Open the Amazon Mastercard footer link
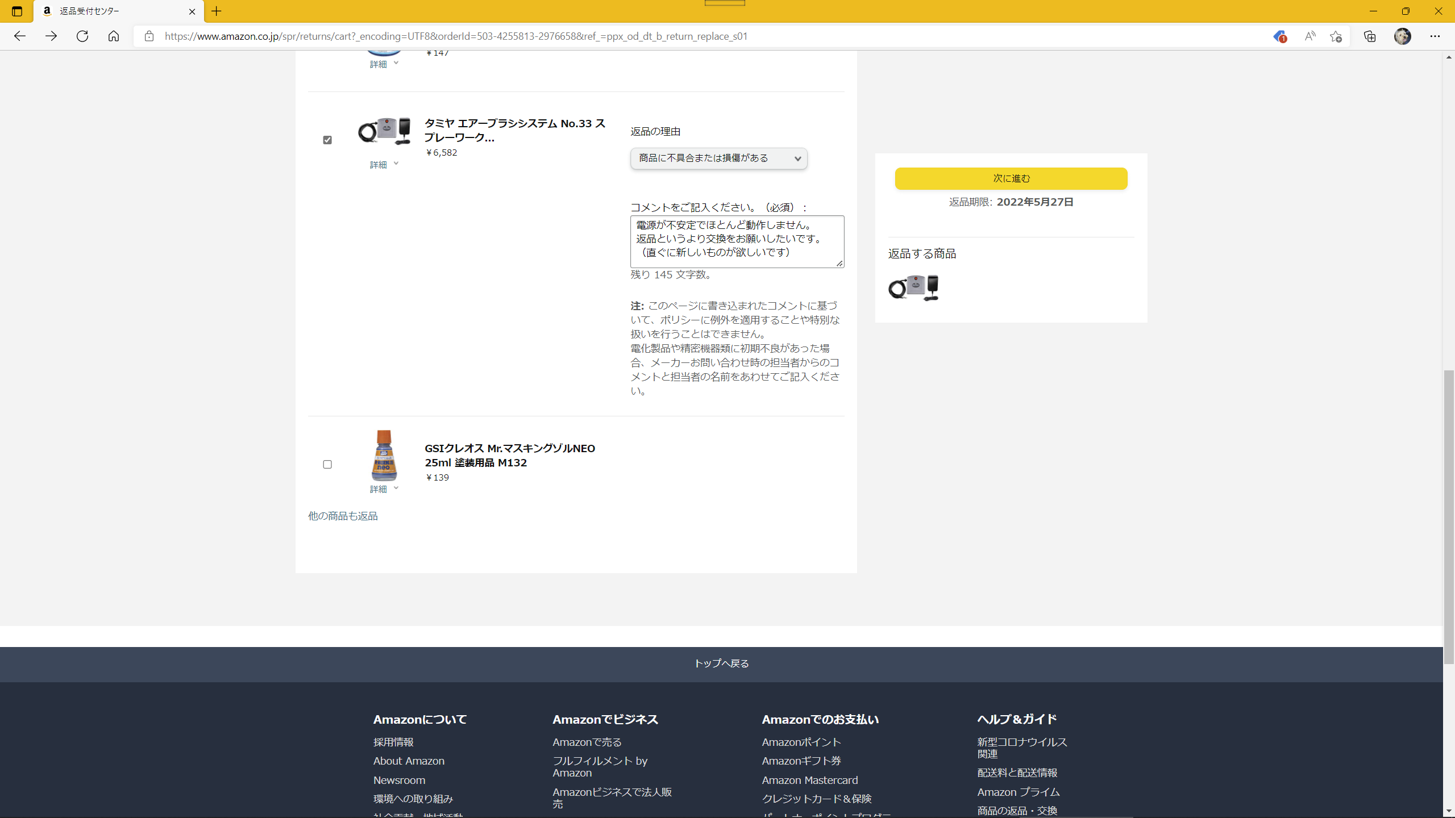This screenshot has height=818, width=1455. click(810, 781)
